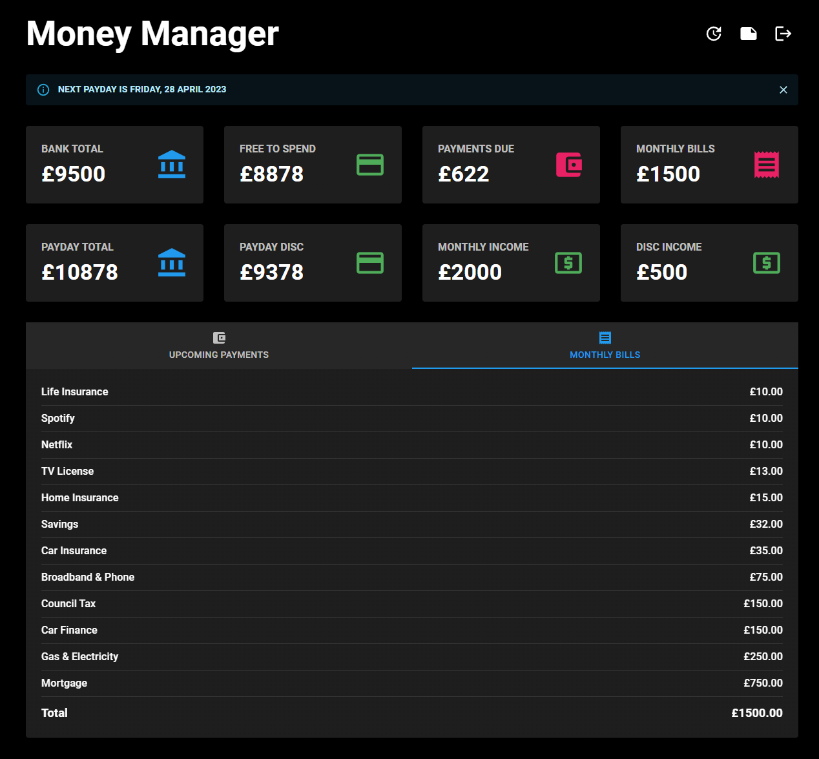The width and height of the screenshot is (819, 759).
Task: Select the Savings bill row
Action: pos(412,525)
